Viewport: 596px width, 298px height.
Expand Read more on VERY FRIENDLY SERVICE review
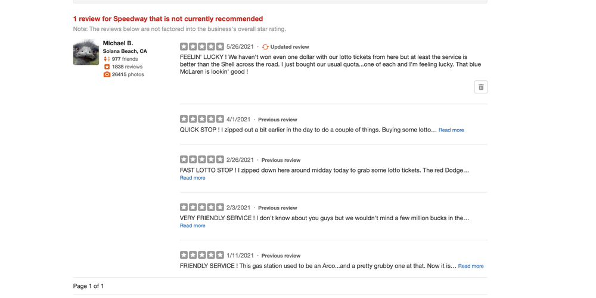pos(193,225)
